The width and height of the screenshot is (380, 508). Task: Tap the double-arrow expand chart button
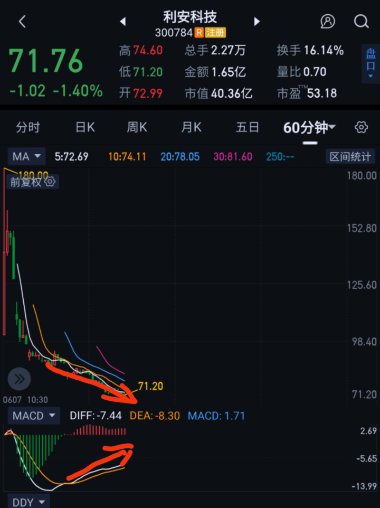(x=19, y=379)
